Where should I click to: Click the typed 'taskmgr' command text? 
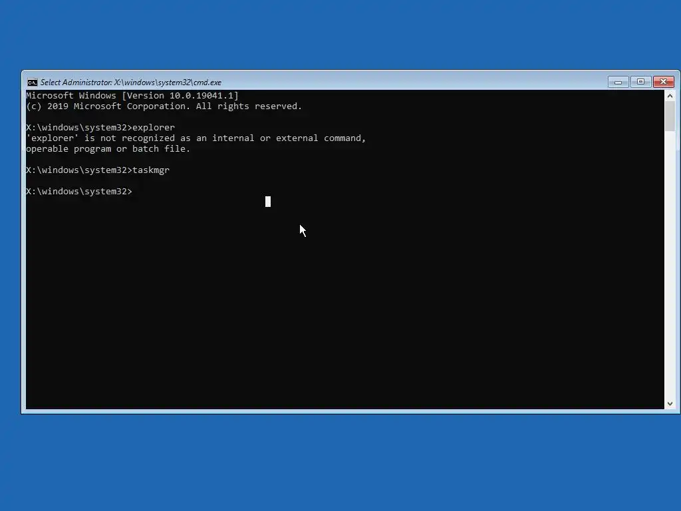click(x=151, y=170)
